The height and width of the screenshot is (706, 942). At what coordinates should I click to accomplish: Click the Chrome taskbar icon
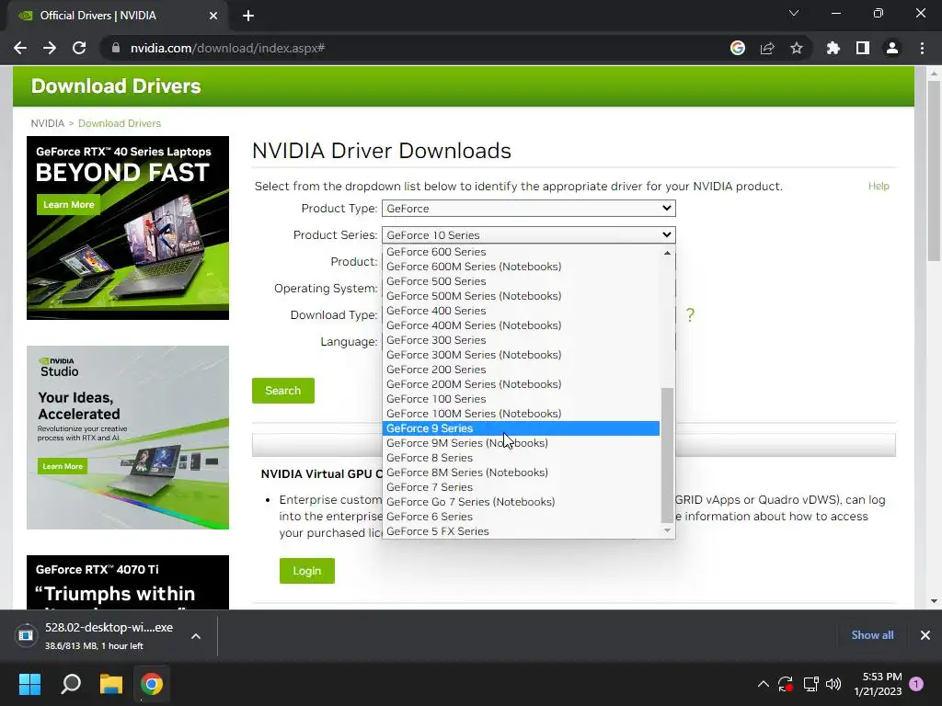pyautogui.click(x=152, y=684)
